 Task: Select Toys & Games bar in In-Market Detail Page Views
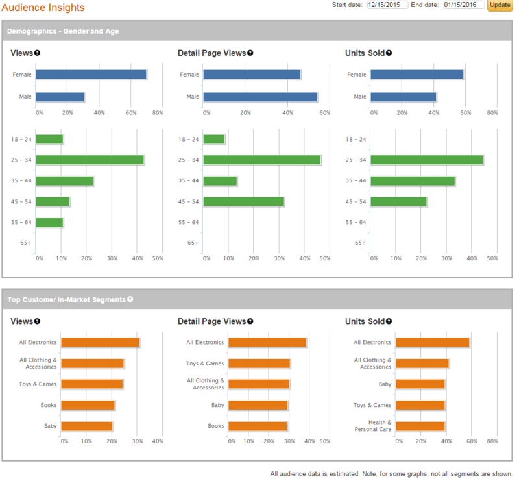point(259,364)
